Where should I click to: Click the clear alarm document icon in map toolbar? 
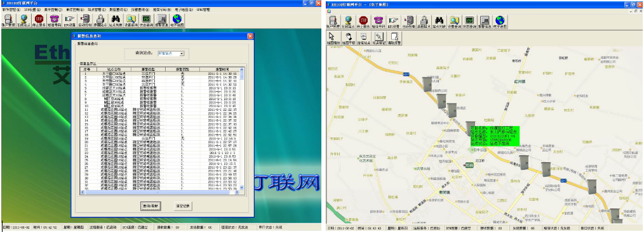tap(394, 38)
